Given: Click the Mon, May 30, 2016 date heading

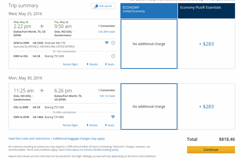Looking at the screenshot, I should click(25, 78).
